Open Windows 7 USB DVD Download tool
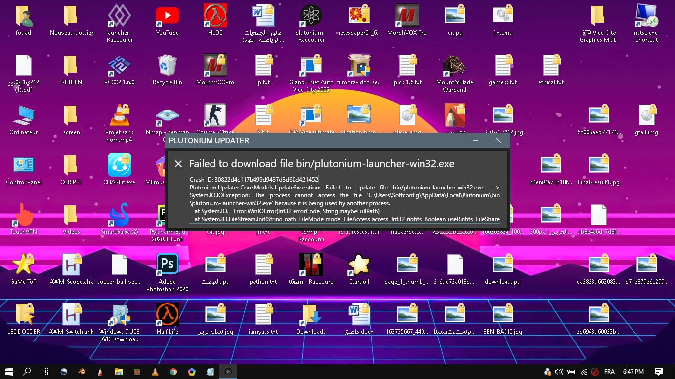The height and width of the screenshot is (379, 675). (119, 323)
